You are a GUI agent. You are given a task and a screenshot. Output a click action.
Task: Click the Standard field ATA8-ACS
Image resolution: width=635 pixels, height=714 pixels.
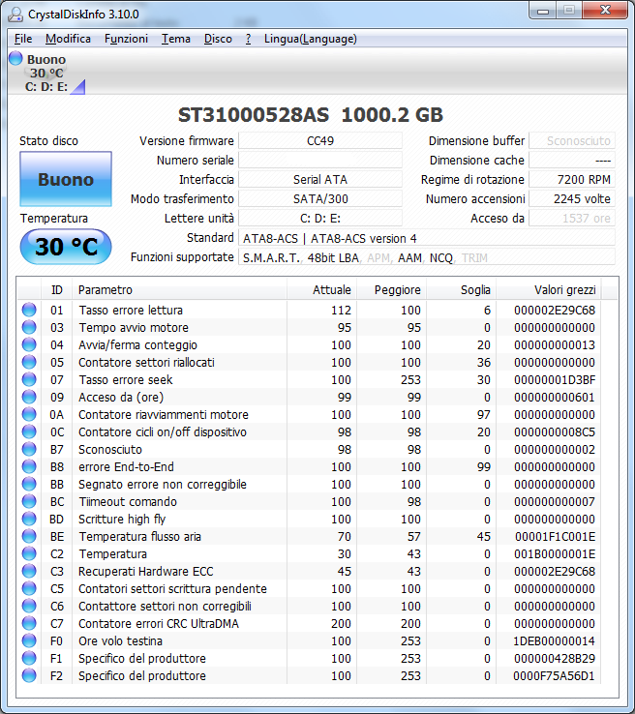[x=427, y=238]
